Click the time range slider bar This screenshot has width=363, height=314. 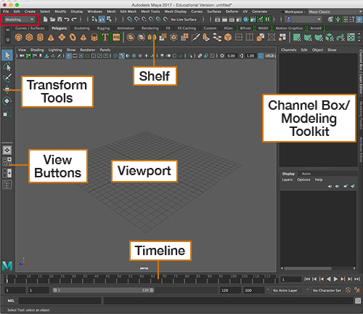point(103,290)
